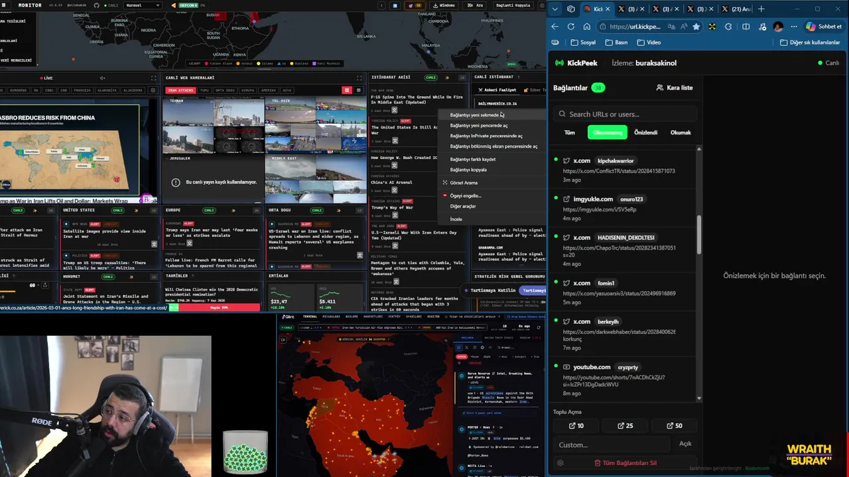Open 'Sohbet et' Copilot button
This screenshot has height=477, width=849.
click(x=824, y=26)
